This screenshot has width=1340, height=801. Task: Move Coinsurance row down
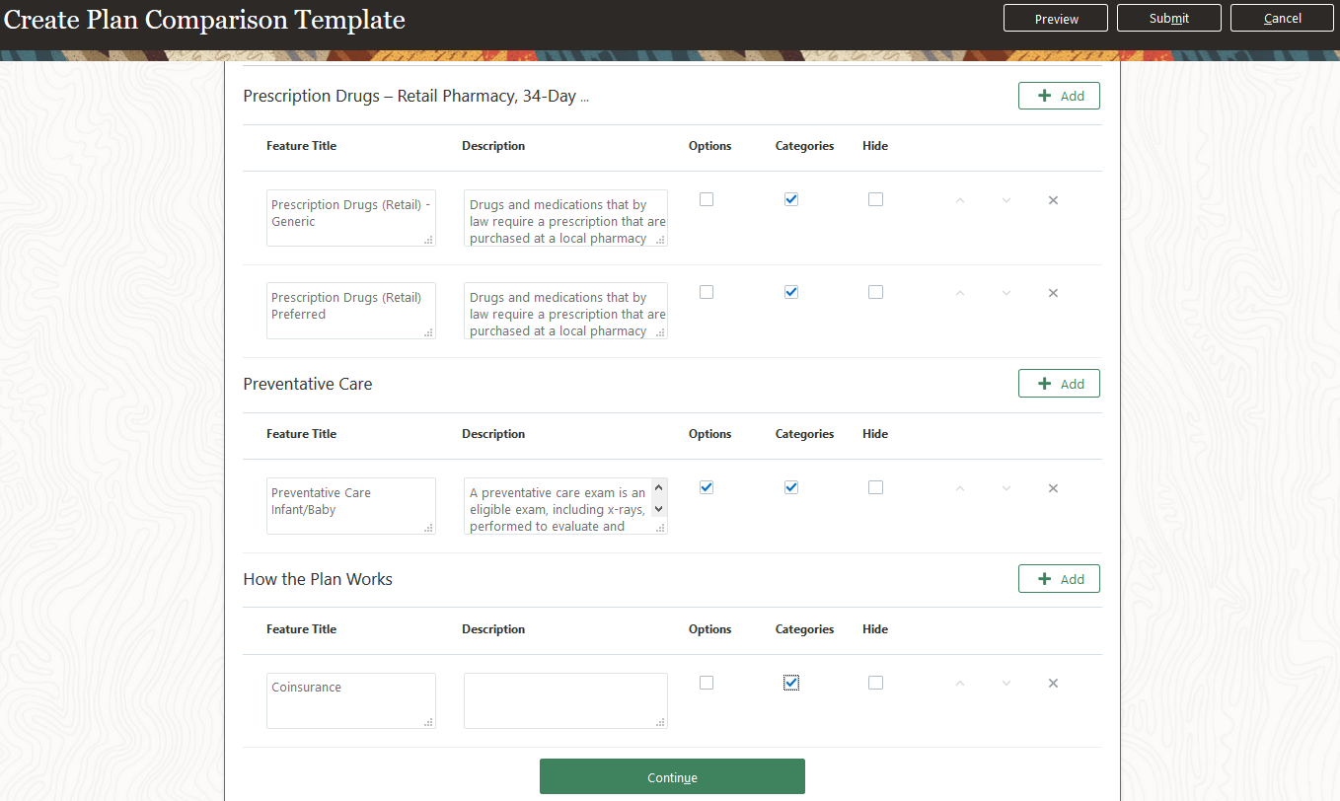tap(1006, 684)
